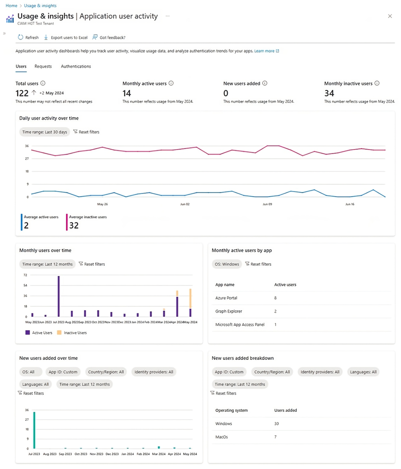Click Inactive Users orange legend swatch
Viewport: 401px width, 469px height.
coord(59,332)
